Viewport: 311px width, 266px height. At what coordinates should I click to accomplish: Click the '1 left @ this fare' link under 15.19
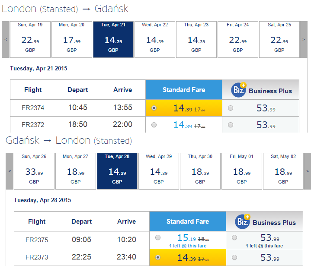(x=188, y=246)
